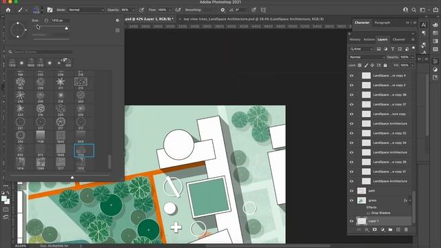Viewport: 441px width, 248px height.
Task: Lock all layer attributes padlock
Action: pyautogui.click(x=385, y=65)
